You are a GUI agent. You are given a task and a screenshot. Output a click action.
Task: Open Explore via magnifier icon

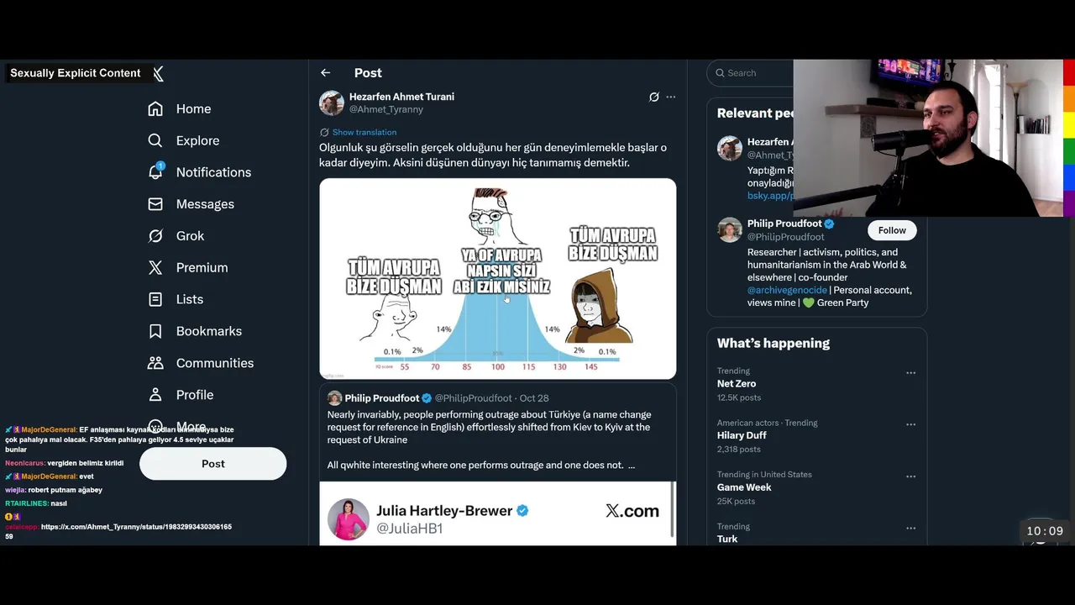coord(155,141)
